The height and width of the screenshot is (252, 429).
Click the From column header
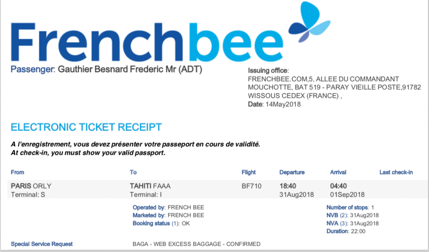coord(18,172)
